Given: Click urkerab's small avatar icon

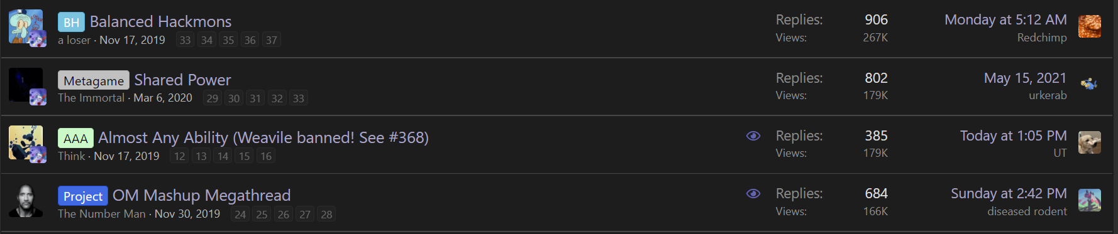Looking at the screenshot, I should tap(1089, 84).
